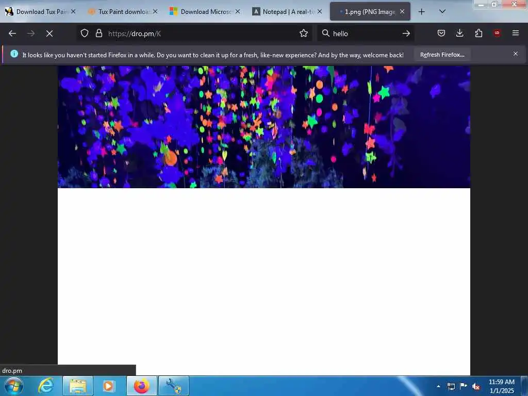Screen dimensions: 528x396
Task: Open the clock showing 11:59 AM
Action: click(x=501, y=386)
